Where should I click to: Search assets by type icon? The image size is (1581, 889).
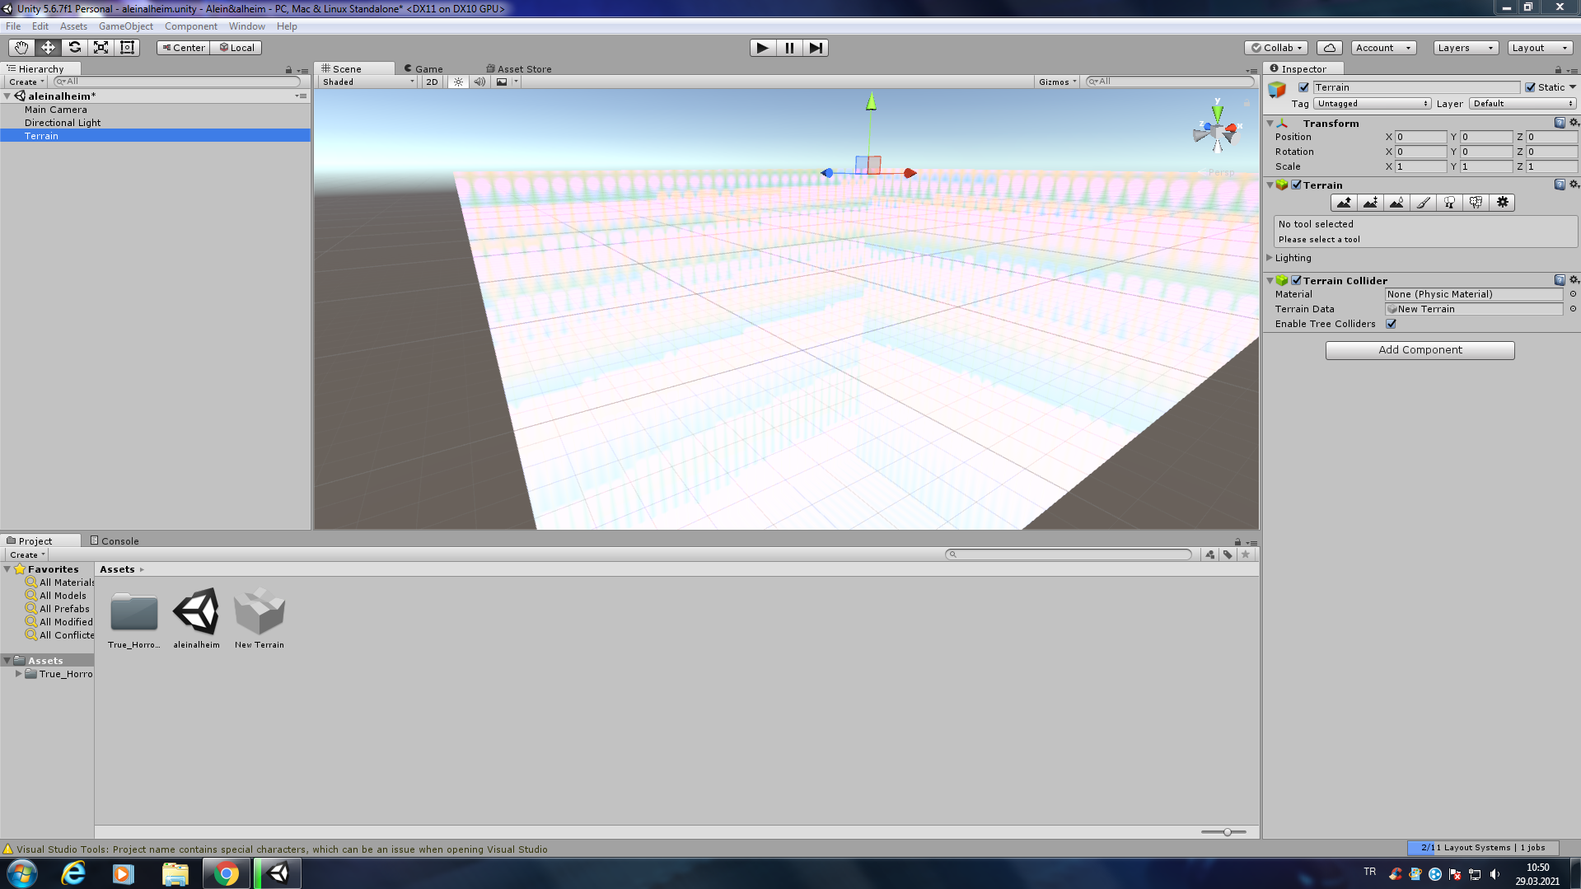click(x=1209, y=554)
